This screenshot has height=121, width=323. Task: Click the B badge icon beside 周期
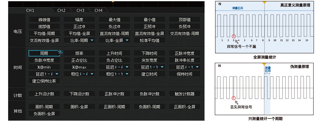60,52
